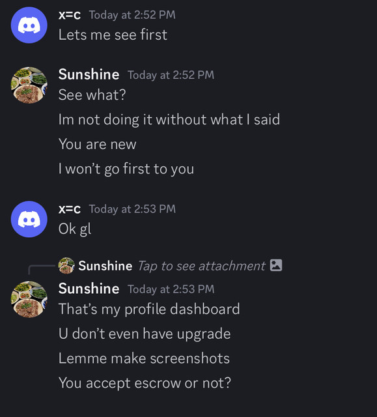Viewport: 377px width, 417px height.
Task: Tap x=c username above 'Lets me see first'
Action: pos(69,14)
